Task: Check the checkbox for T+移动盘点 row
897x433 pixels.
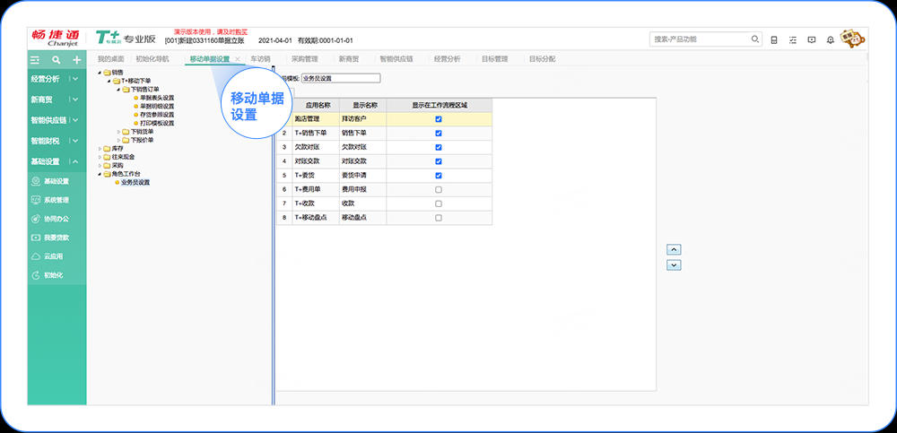Action: 439,218
